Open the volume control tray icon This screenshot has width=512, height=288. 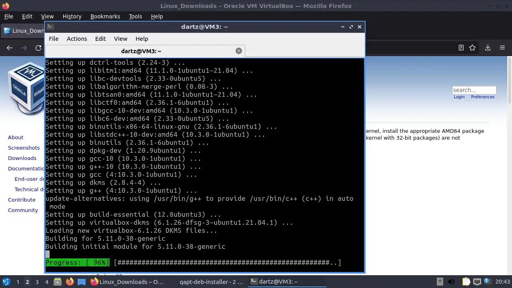(x=451, y=282)
